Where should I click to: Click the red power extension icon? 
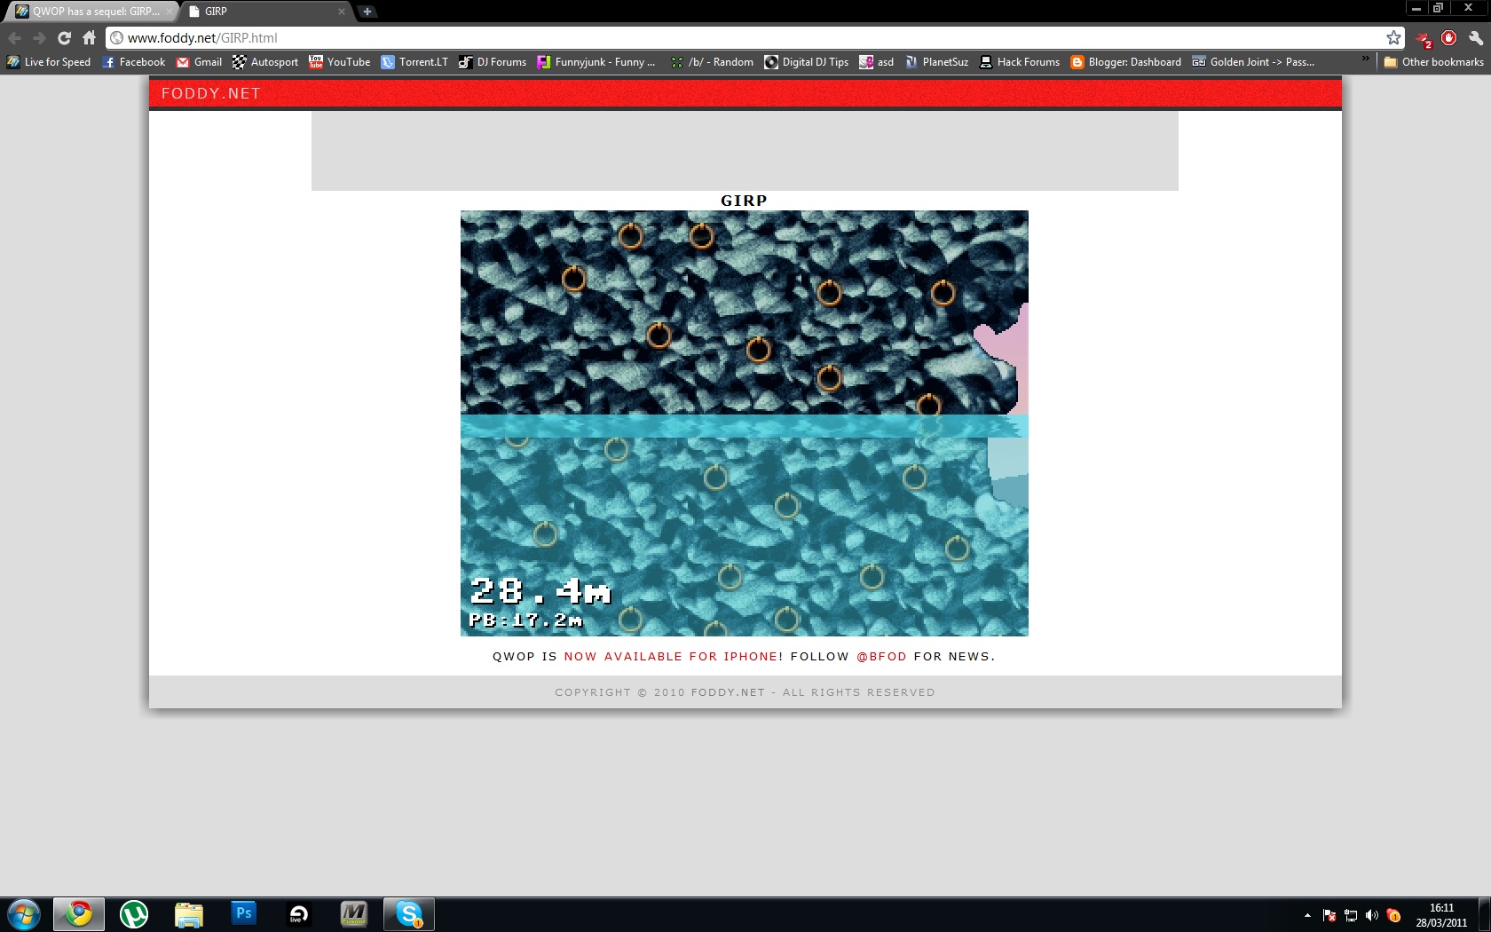(x=1449, y=38)
